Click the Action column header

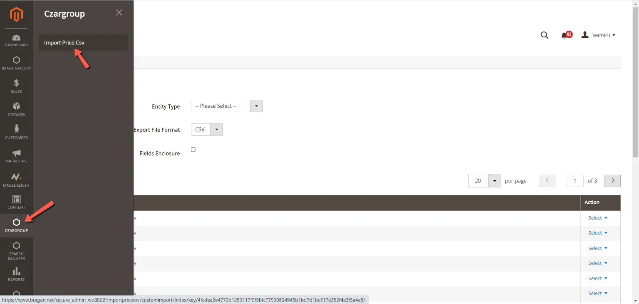tap(601, 203)
